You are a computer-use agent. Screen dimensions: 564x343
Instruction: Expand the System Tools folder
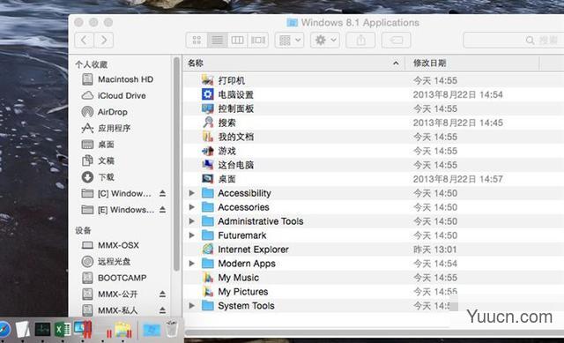(192, 306)
